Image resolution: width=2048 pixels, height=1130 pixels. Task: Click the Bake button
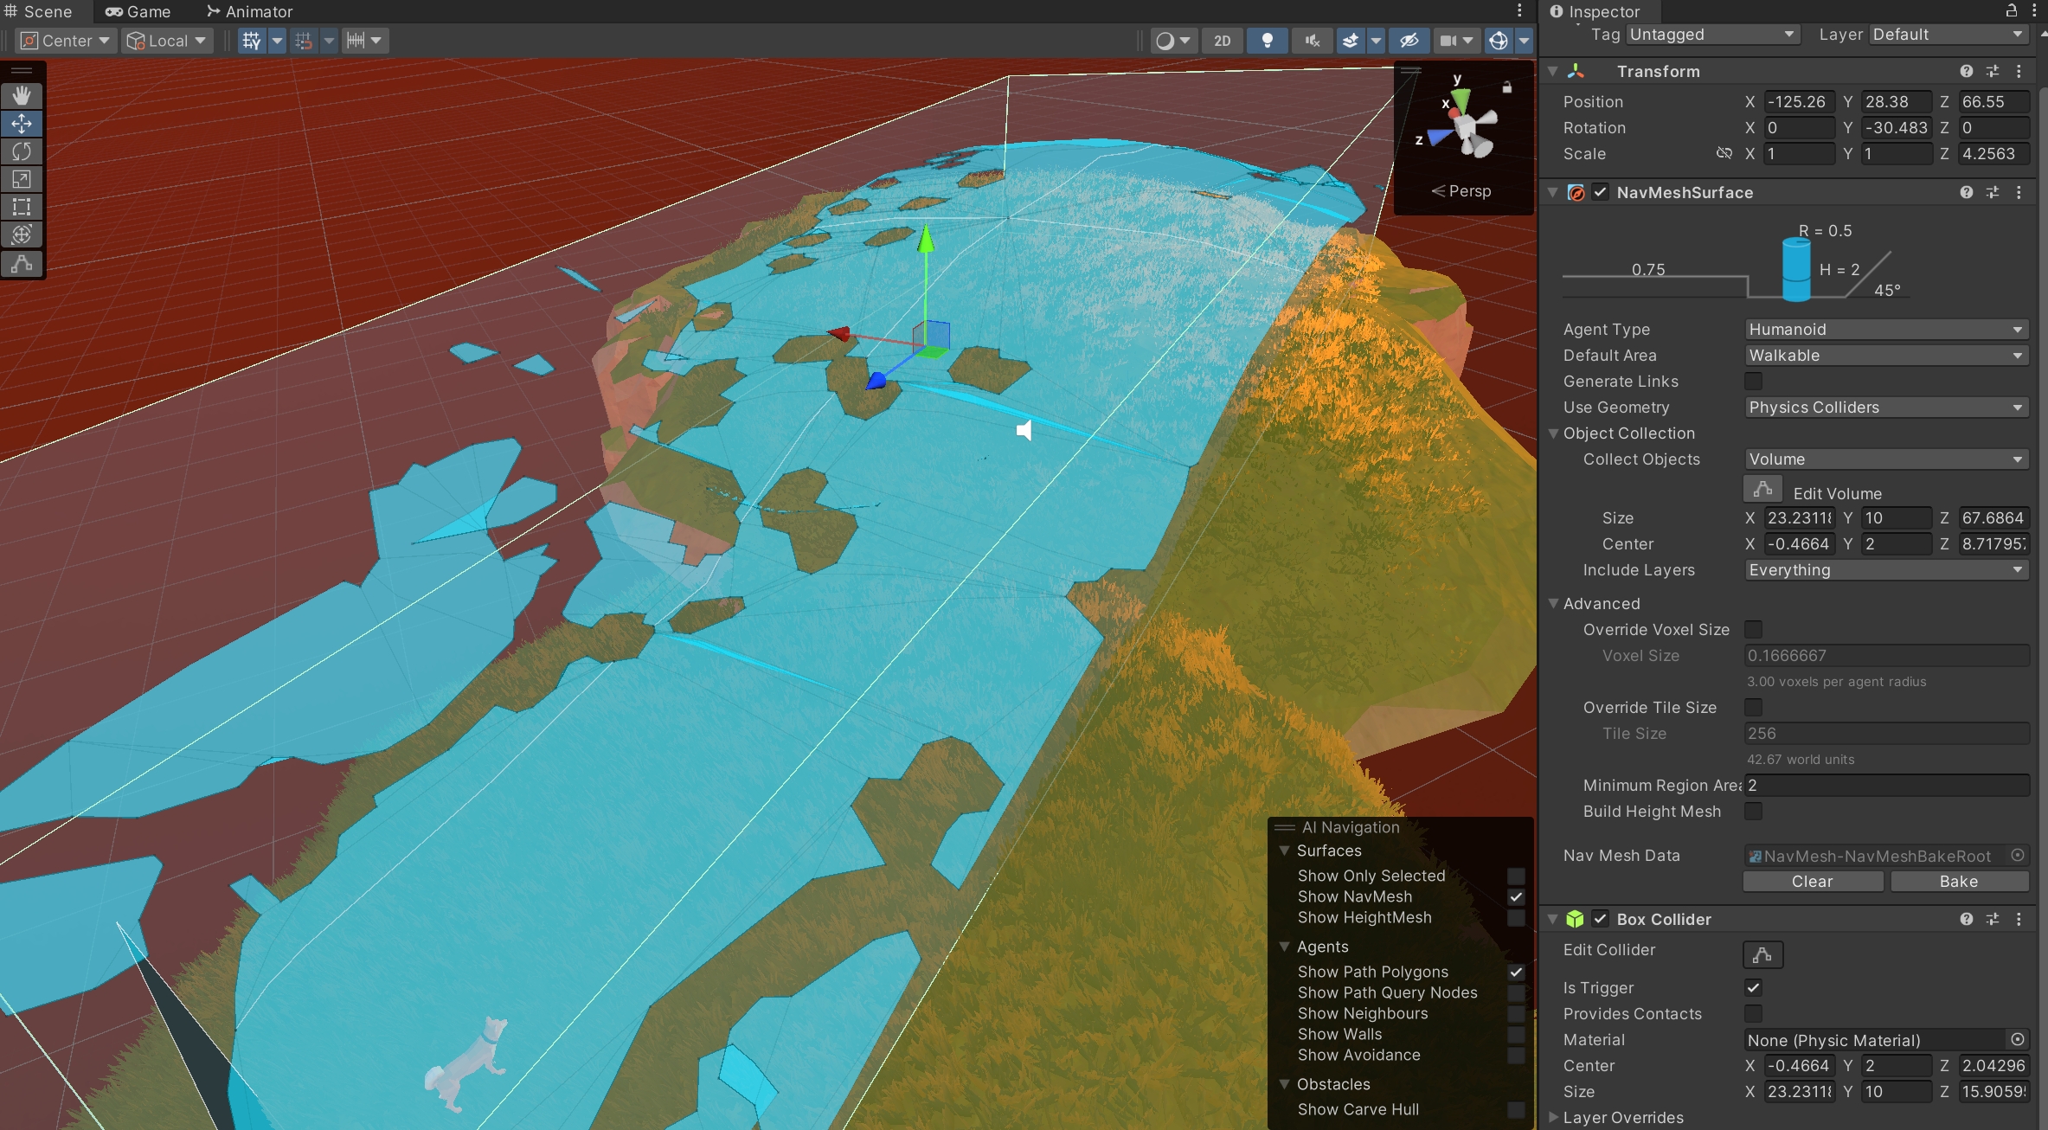pyautogui.click(x=1959, y=881)
